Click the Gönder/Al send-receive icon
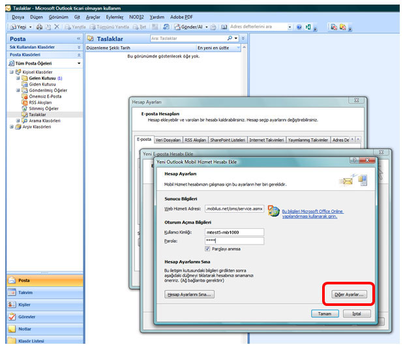The image size is (403, 347). pos(177,27)
